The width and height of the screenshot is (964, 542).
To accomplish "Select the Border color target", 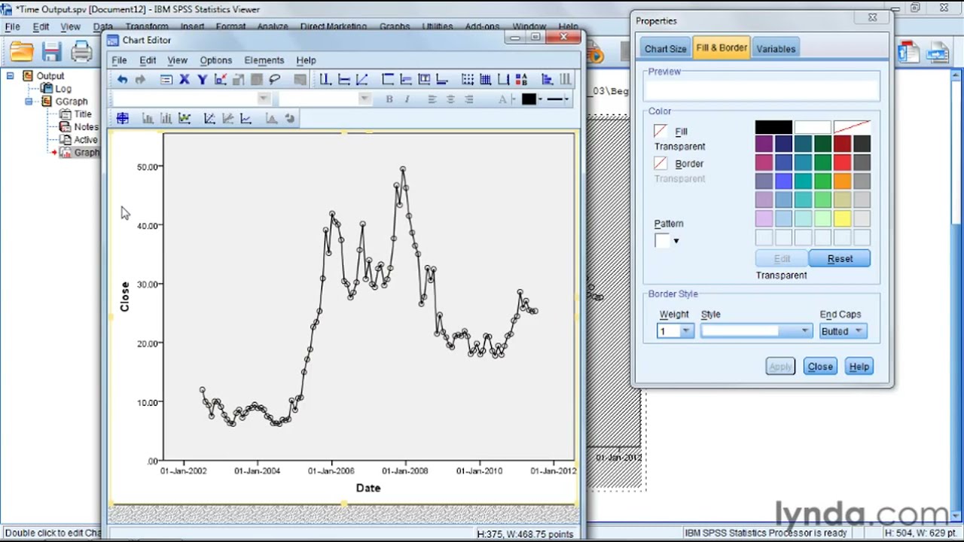I will point(660,163).
